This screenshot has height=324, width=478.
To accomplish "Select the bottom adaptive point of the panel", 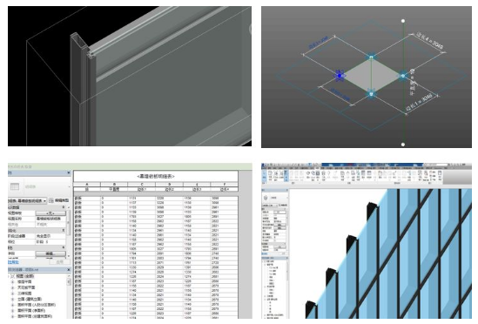I will coord(371,94).
